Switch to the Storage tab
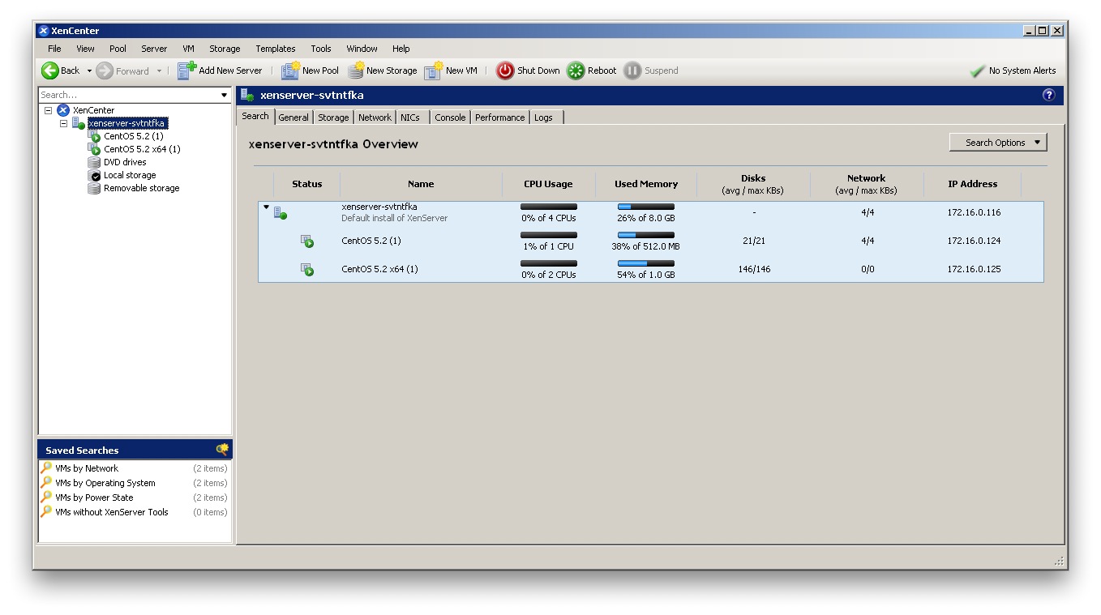 [x=333, y=117]
